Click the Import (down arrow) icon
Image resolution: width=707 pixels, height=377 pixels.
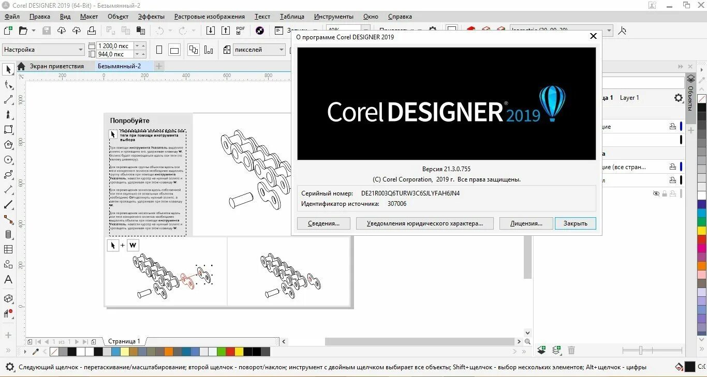tap(211, 31)
